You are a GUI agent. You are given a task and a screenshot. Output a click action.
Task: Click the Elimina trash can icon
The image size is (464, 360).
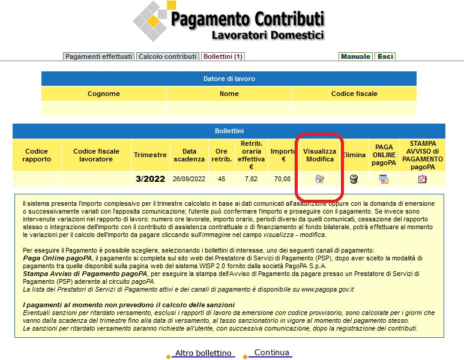click(x=354, y=179)
